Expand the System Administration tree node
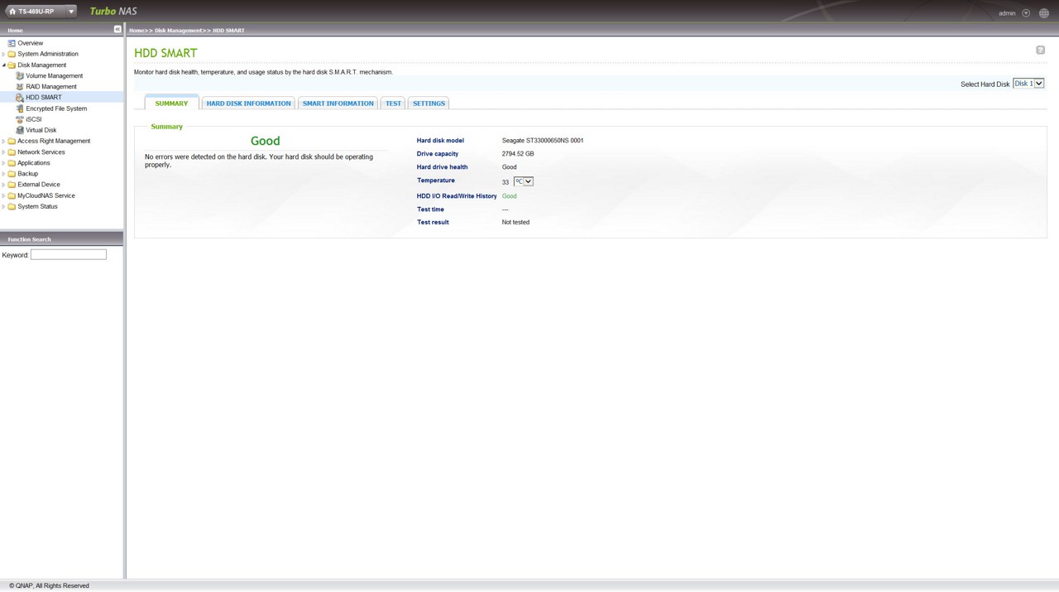This screenshot has height=592, width=1059. (3, 54)
